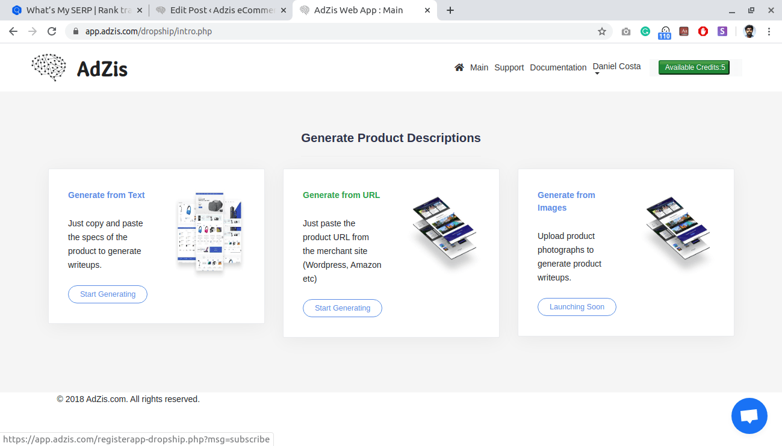Viewport: 782px width, 446px height.
Task: Open the red stop-hand blocker extension
Action: (x=703, y=31)
